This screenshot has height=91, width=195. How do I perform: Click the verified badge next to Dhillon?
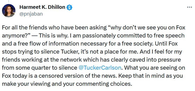tap(69, 8)
